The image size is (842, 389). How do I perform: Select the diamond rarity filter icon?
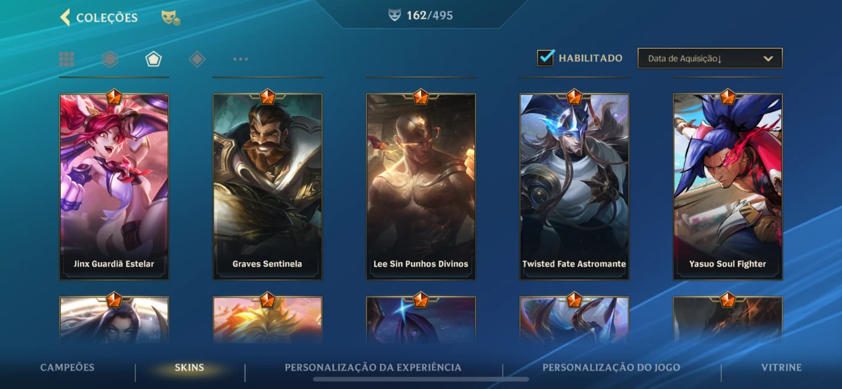(x=197, y=59)
